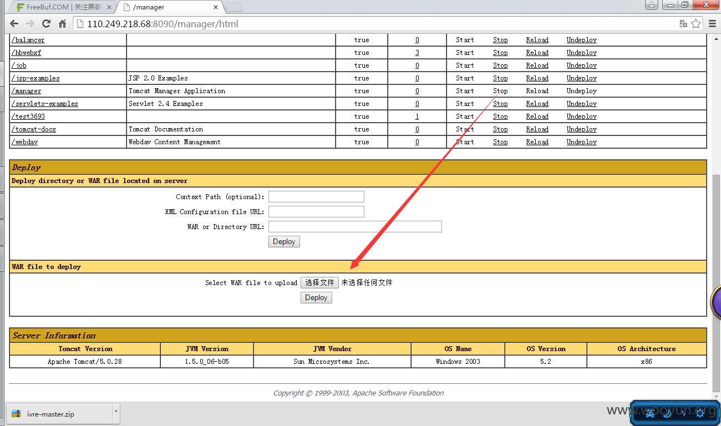This screenshot has width=721, height=426.
Task: Stop the /balancer application
Action: point(500,40)
